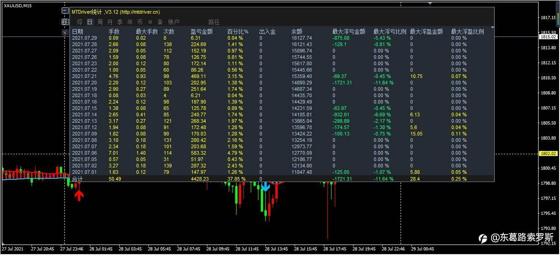The width and height of the screenshot is (560, 255).
Task: Show the 季 quarterly statistics tab
Action: coord(120,22)
